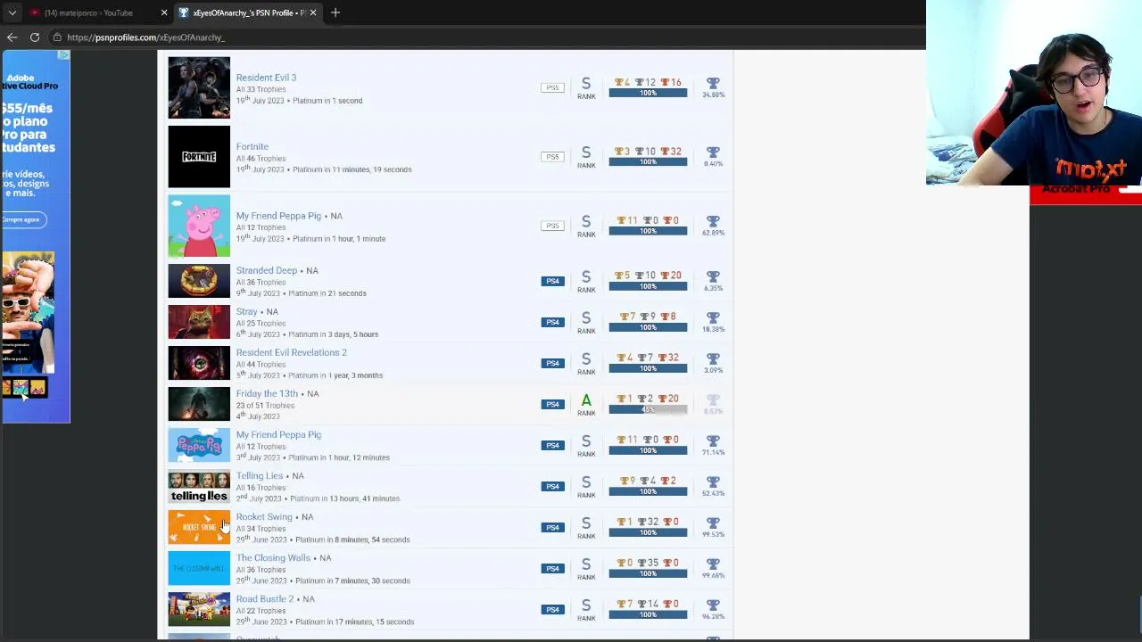Click the ad choices icon on Adobe ad
The width and height of the screenshot is (1142, 642).
click(63, 55)
